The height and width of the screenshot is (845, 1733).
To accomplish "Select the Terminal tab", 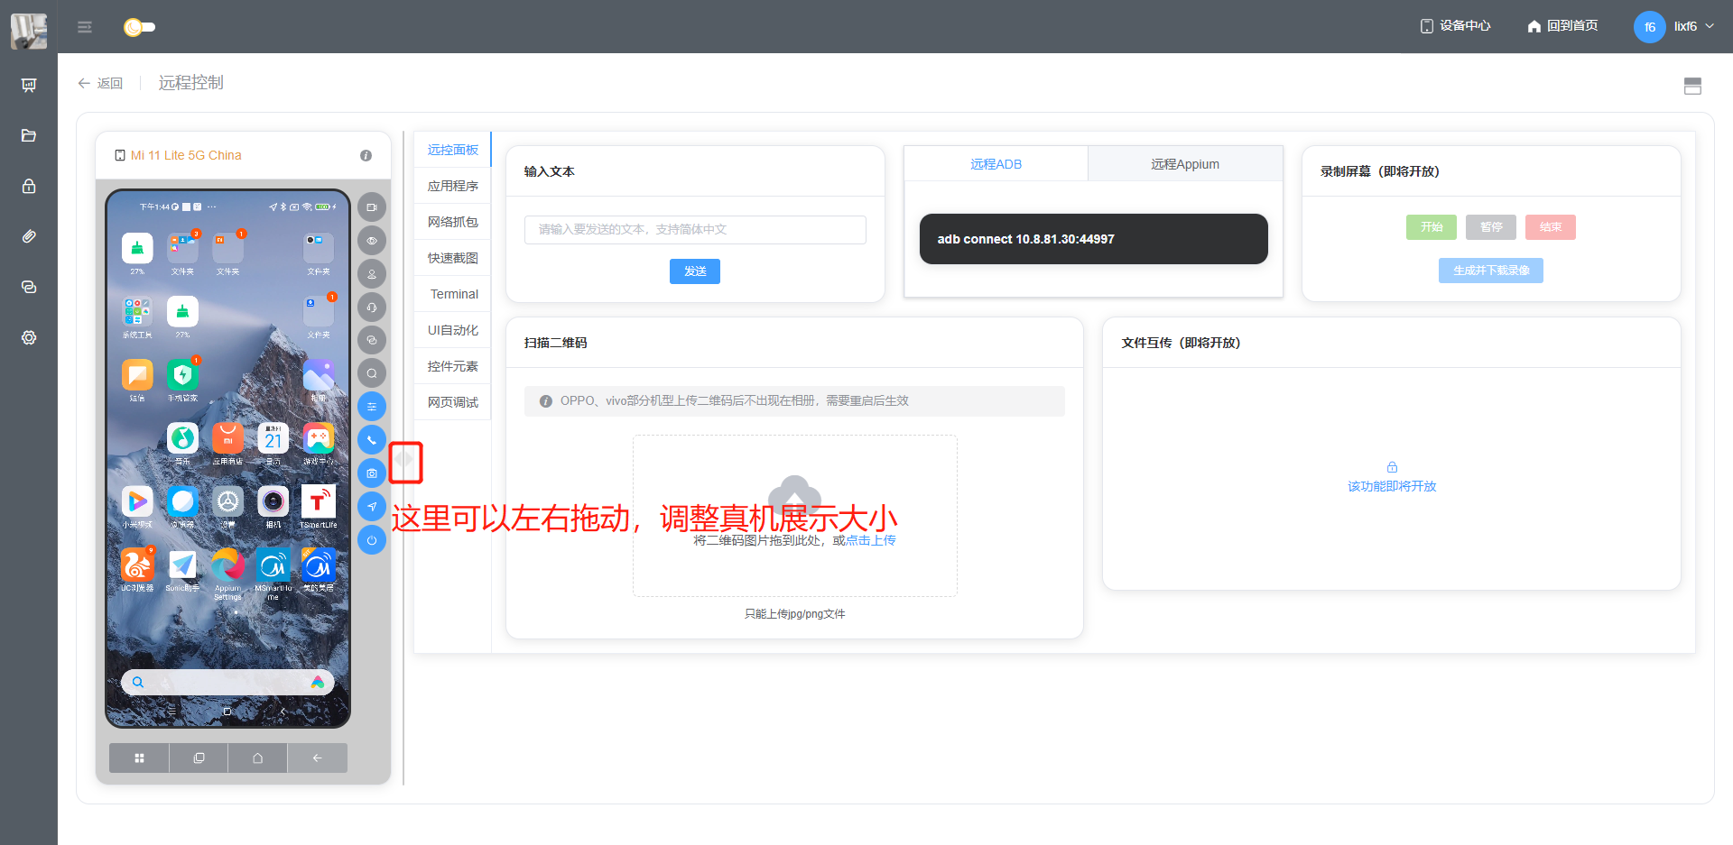I will 453,294.
